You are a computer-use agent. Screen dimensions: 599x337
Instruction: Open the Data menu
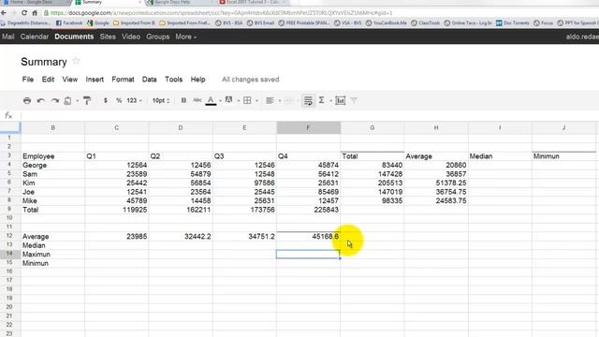[150, 79]
